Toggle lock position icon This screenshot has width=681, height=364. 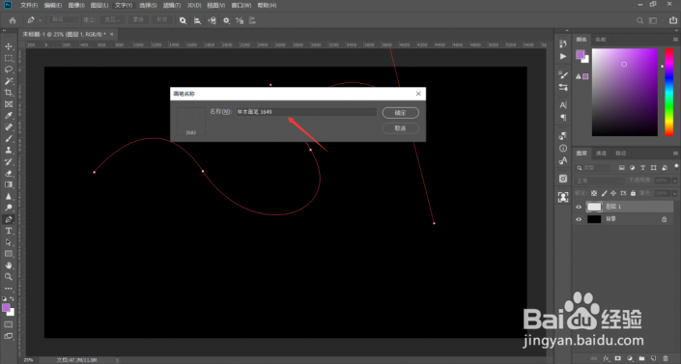coord(613,193)
